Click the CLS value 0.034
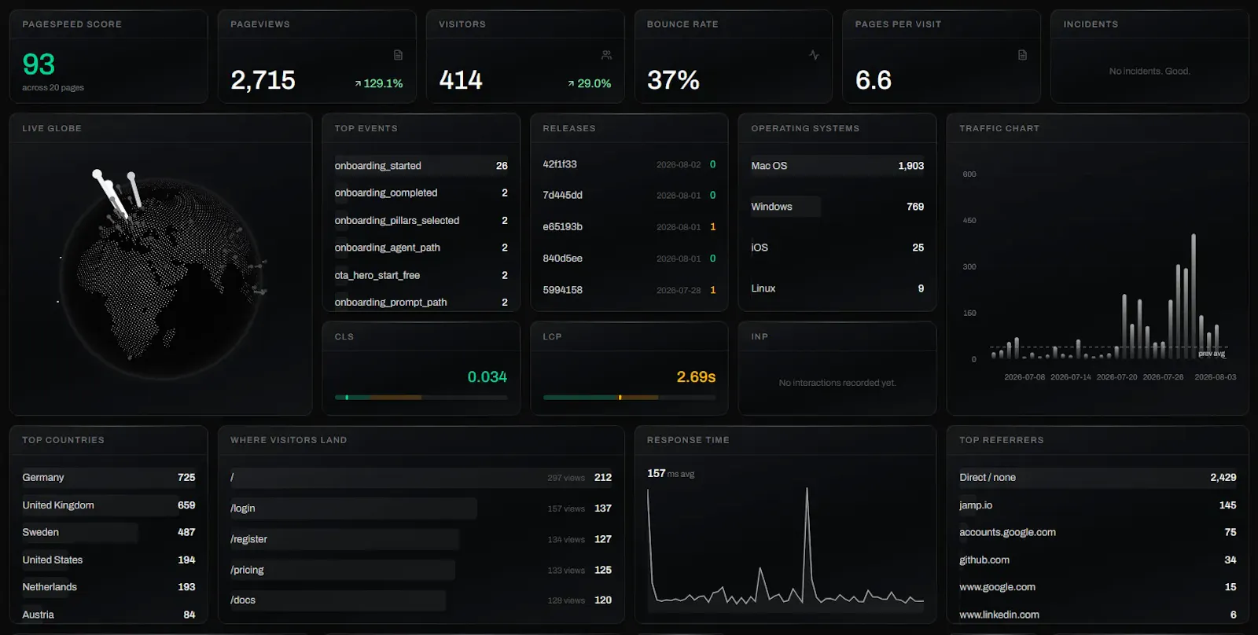 [x=487, y=377]
